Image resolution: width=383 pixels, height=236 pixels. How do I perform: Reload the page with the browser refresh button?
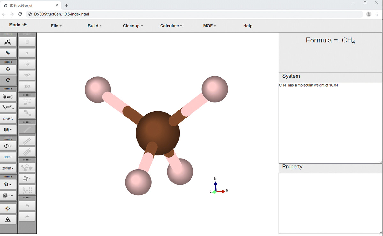[20, 14]
